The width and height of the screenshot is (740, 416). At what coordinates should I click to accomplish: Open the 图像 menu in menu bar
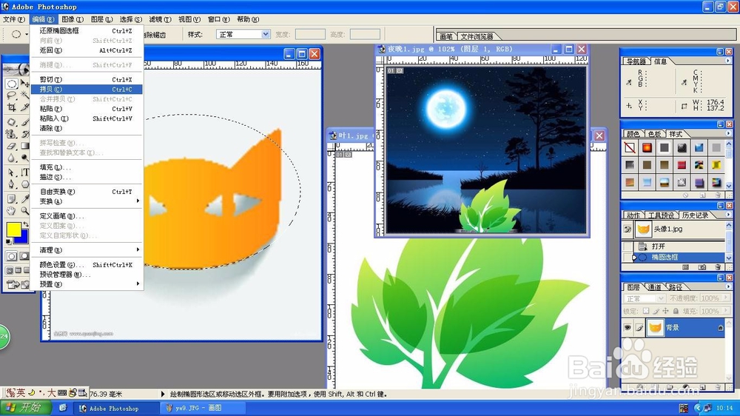[x=73, y=19]
